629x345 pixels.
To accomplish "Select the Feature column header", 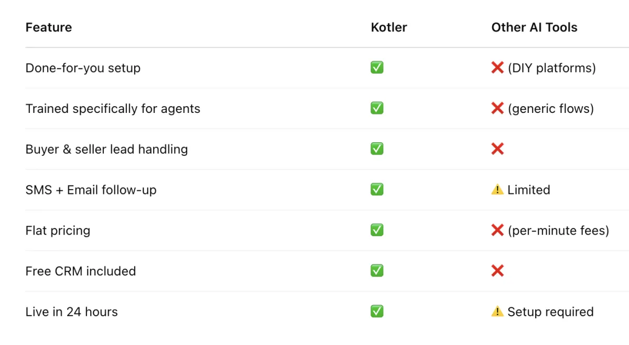I will pyautogui.click(x=49, y=27).
